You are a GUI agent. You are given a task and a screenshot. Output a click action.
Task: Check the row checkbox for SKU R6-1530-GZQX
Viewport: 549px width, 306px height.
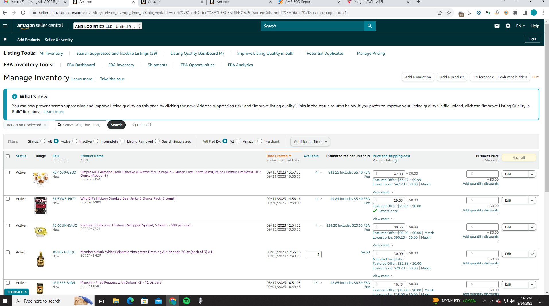point(8,173)
